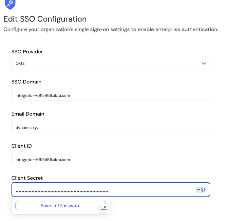The width and height of the screenshot is (229, 221).
Task: Open the Okta provider dropdown
Action: pyautogui.click(x=111, y=64)
